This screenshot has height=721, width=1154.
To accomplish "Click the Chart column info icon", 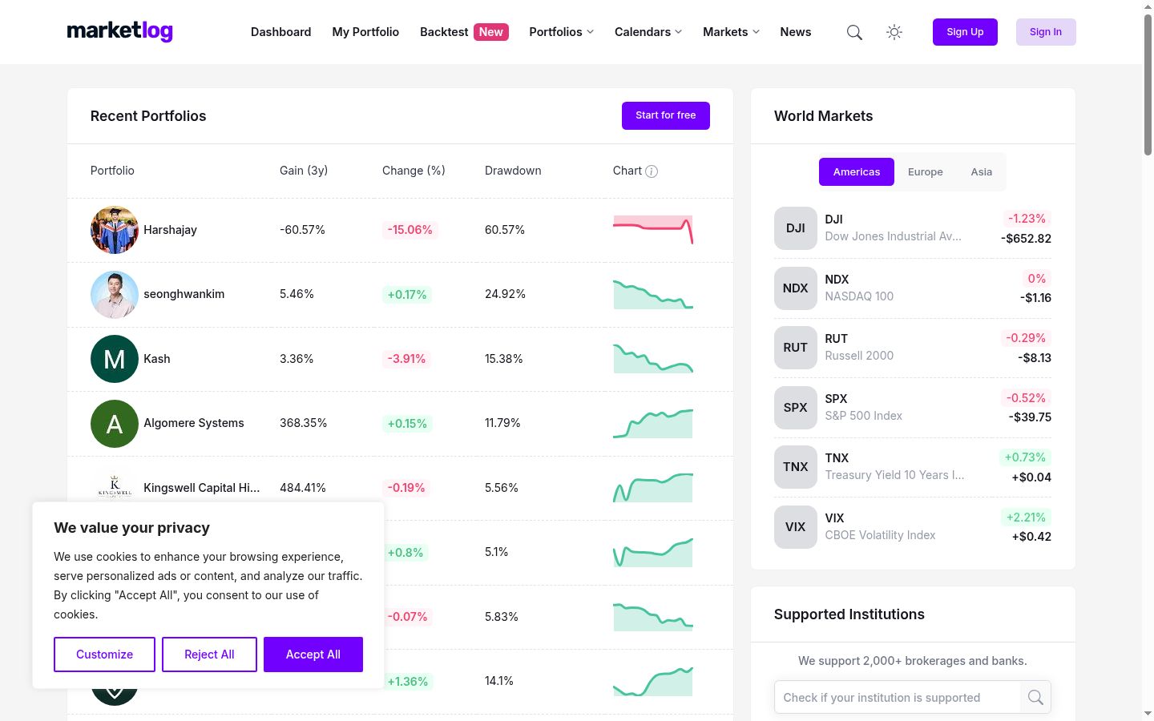I will (652, 171).
